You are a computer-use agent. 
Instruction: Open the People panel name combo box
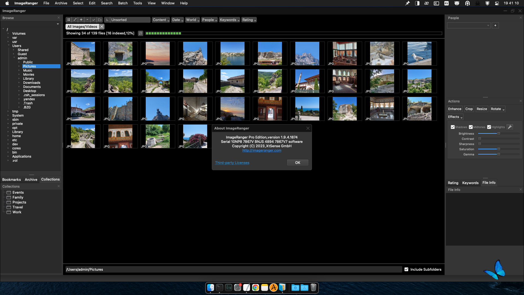pos(469,25)
